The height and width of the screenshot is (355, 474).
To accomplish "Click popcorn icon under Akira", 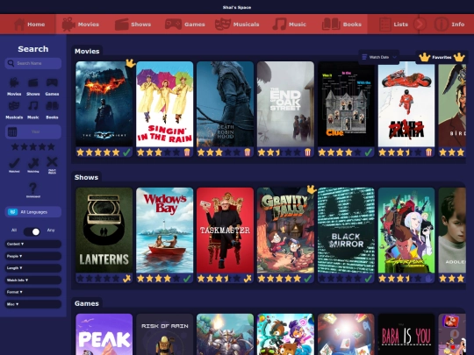I will click(428, 153).
